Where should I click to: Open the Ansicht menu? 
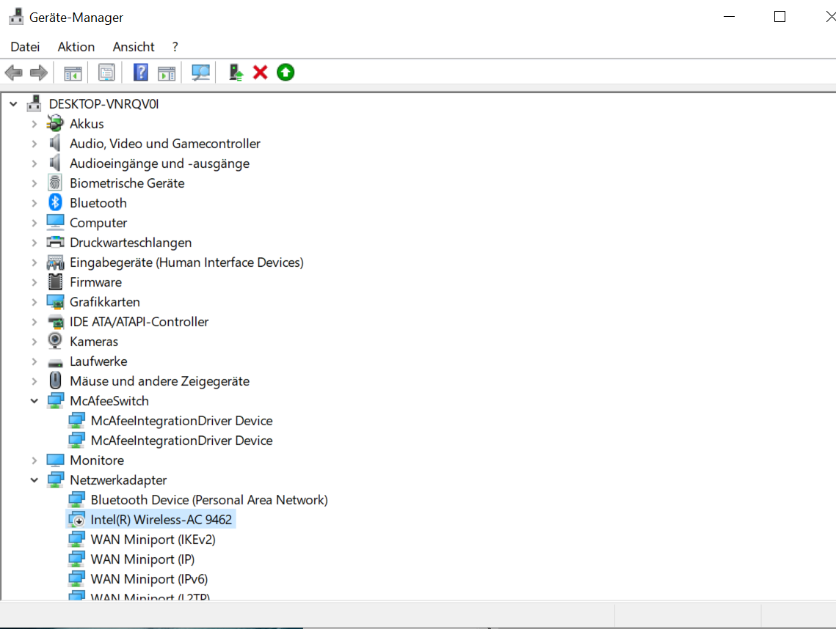(134, 47)
